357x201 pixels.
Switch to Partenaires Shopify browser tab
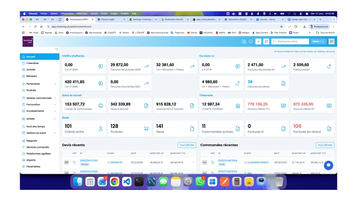174,20
